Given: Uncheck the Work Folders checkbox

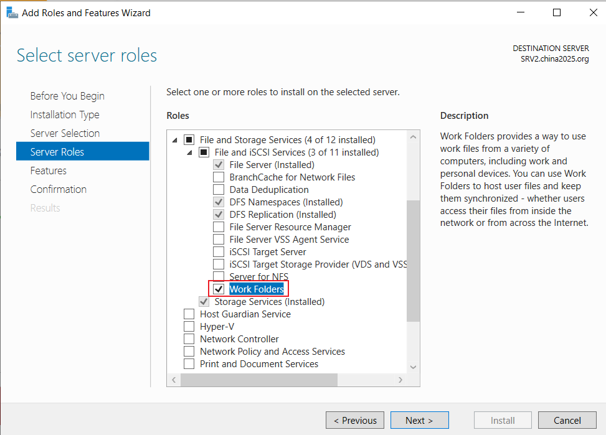Looking at the screenshot, I should [x=219, y=289].
